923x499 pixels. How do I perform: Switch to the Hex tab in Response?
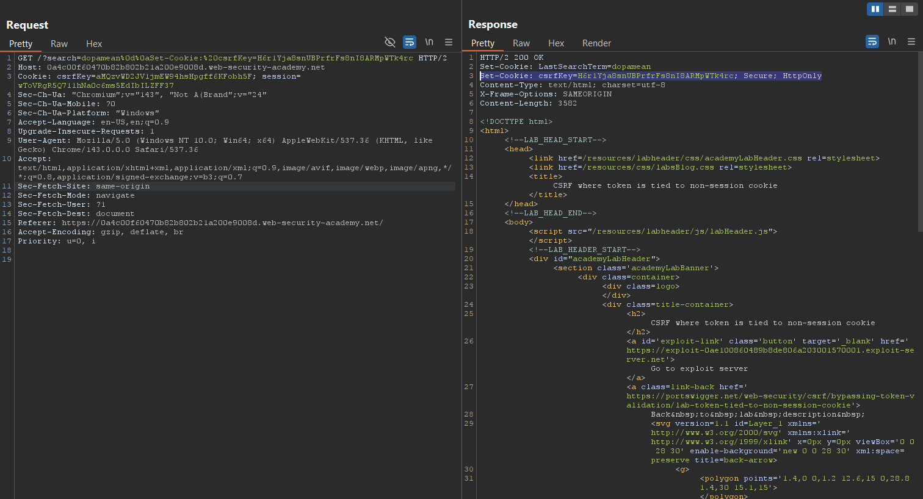(x=556, y=43)
